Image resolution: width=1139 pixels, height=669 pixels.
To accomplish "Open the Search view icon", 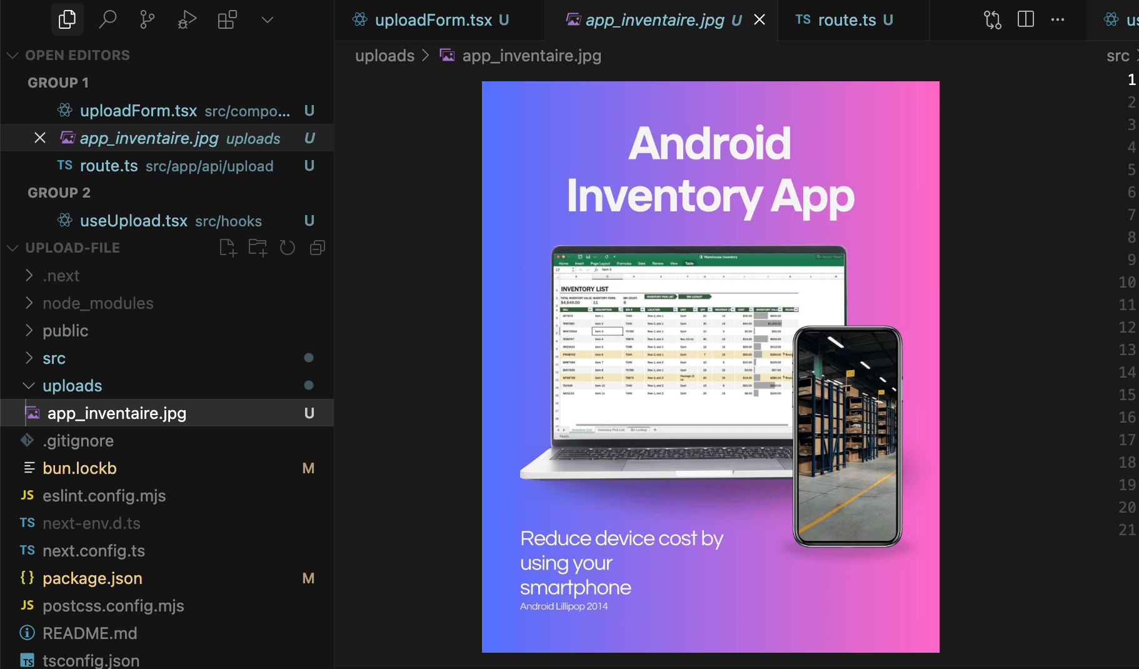I will 108,19.
